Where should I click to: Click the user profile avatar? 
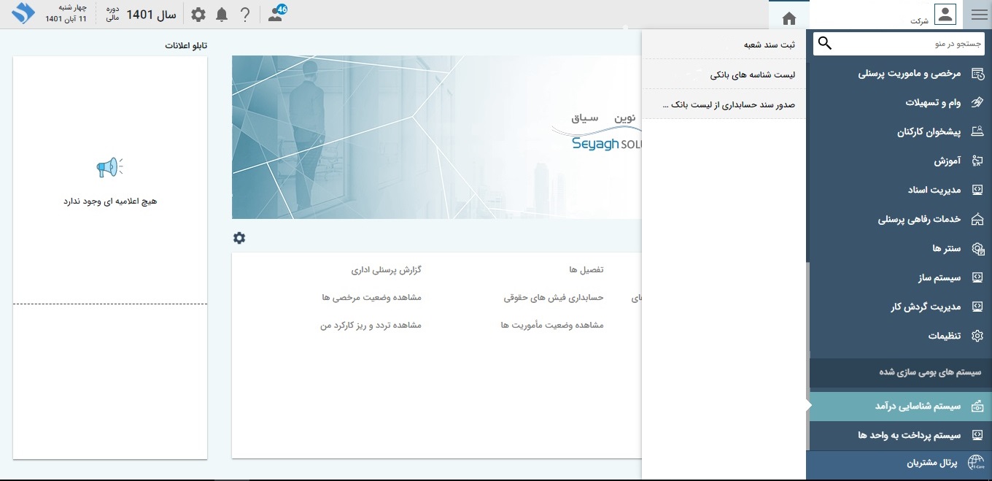click(945, 14)
